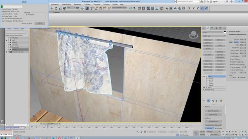The width and height of the screenshot is (248, 139).
Task: Restrict to Z axis constraint
Action: click(x=198, y=8)
